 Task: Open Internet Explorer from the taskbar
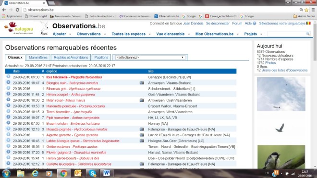click(35, 173)
